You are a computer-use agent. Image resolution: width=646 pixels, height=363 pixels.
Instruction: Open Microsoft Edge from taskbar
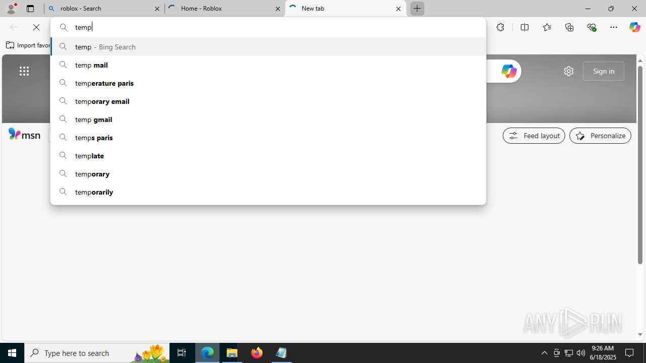tap(207, 353)
